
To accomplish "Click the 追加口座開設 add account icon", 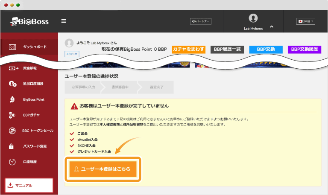I will click(x=12, y=84).
